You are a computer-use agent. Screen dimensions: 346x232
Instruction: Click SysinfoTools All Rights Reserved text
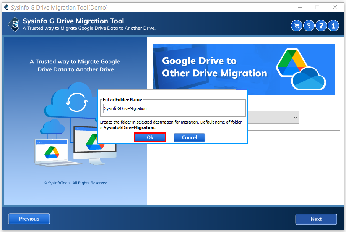[x=75, y=183]
